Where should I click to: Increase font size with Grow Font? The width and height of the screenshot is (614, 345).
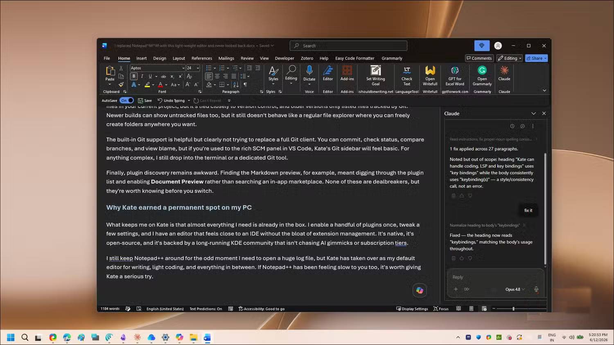187,84
